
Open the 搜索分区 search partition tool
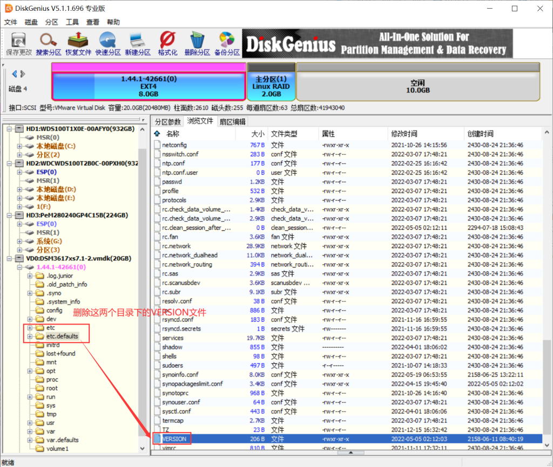(48, 44)
